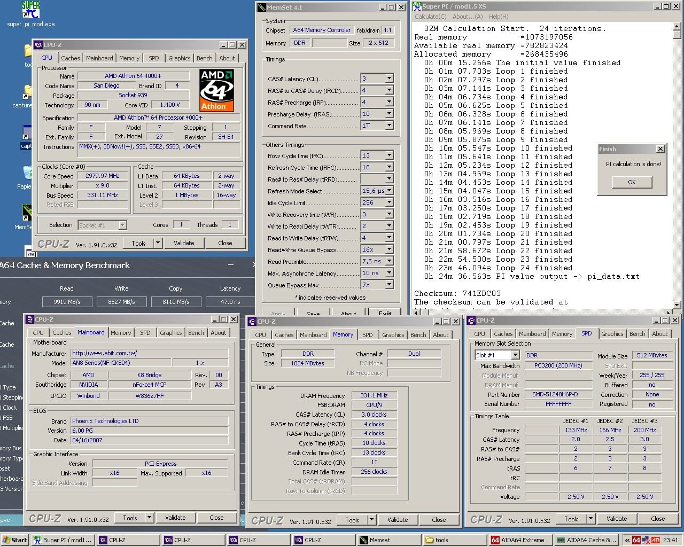Click Checksum line 741EDC03 in Super PI

457,293
